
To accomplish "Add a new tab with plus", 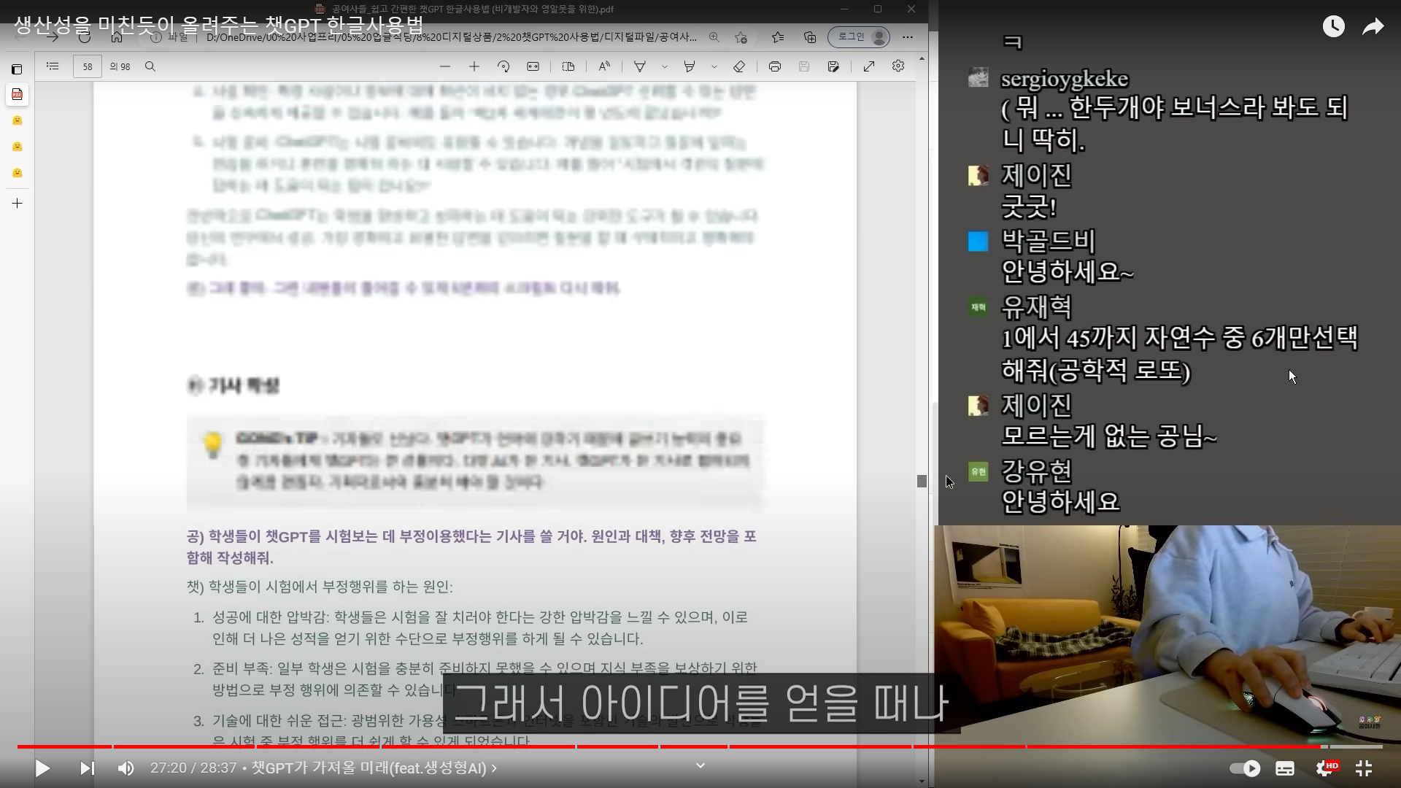I will click(x=17, y=203).
